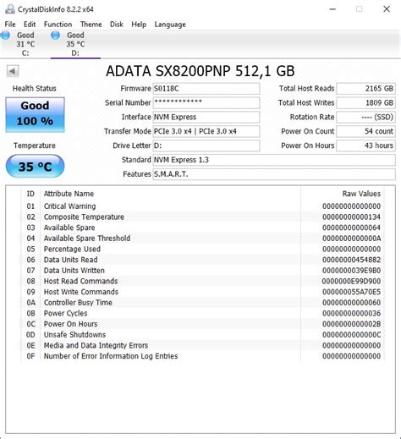401x439 pixels.
Task: Open the File menu
Action: 10,25
